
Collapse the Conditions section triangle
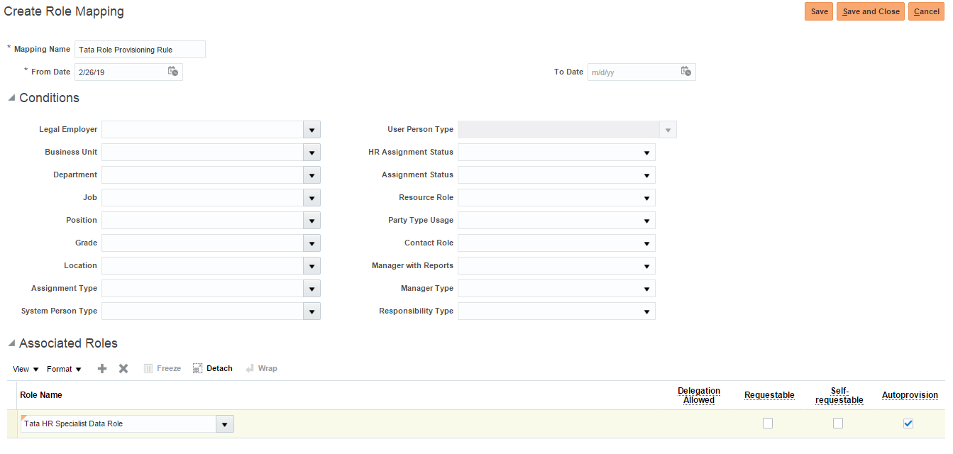click(11, 98)
